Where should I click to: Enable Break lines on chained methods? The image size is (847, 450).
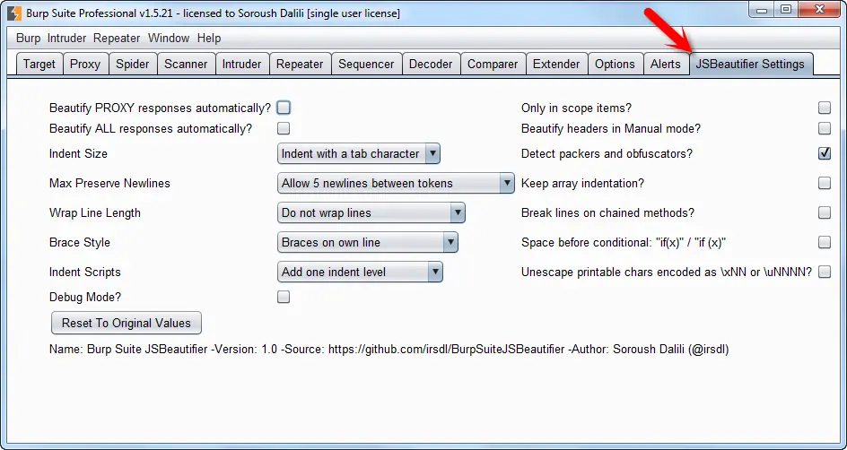[825, 212]
